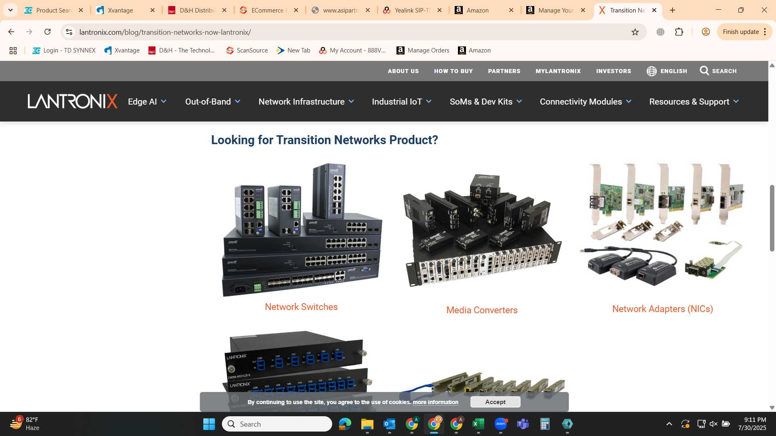Switch to the Product Search tab
Viewport: 776px width, 436px height.
pos(54,10)
